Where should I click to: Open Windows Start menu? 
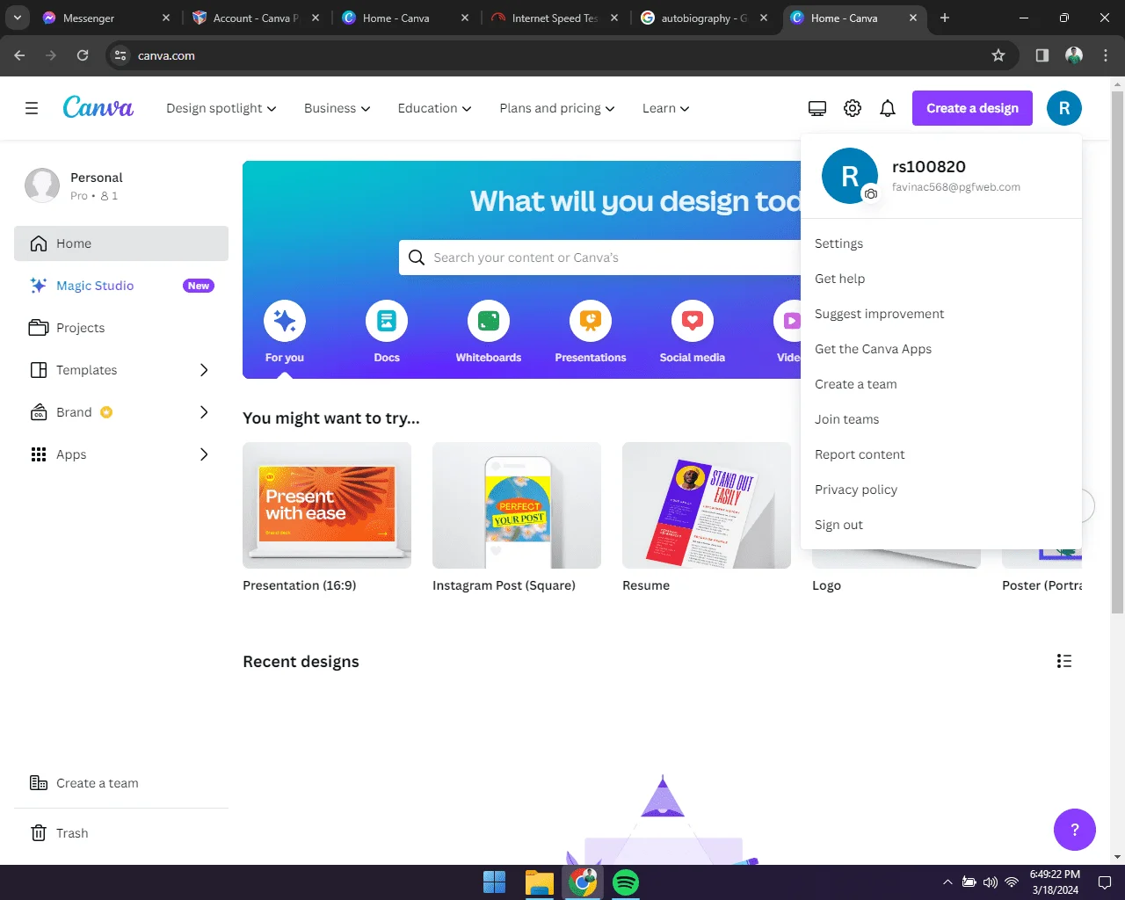495,882
